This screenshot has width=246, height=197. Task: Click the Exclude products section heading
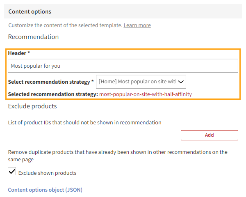[x=32, y=106]
